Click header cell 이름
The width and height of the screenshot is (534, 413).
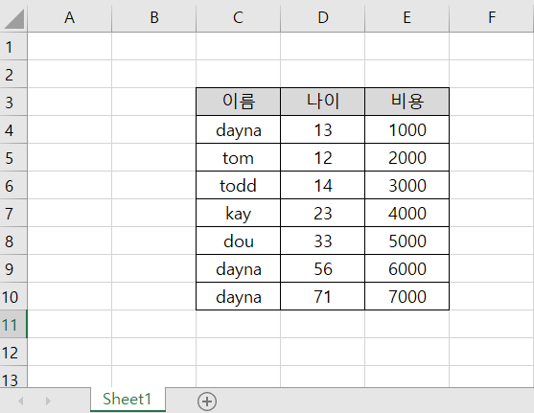[x=238, y=102]
